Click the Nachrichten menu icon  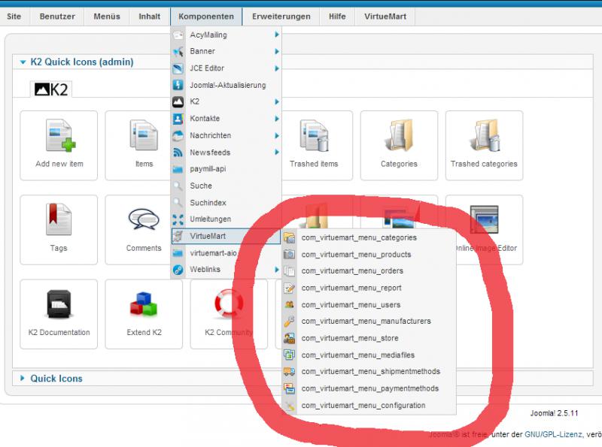[x=178, y=135]
